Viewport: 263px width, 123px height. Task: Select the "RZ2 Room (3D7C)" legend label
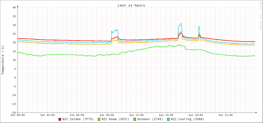(x=115, y=119)
